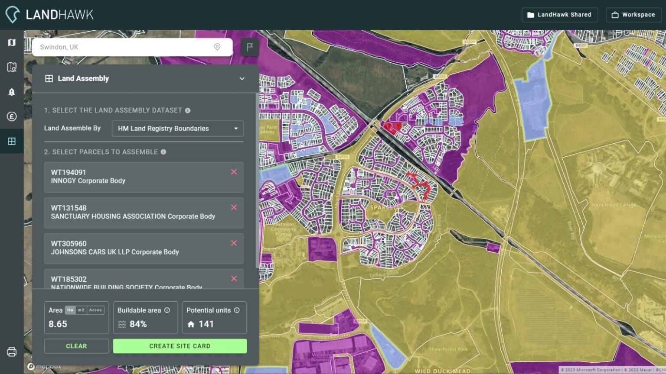Click the pound sterling pricing icon
The height and width of the screenshot is (374, 666).
pos(12,116)
